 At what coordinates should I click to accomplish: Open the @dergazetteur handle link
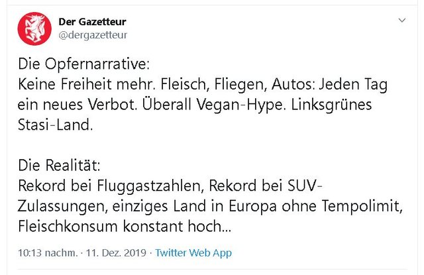click(93, 35)
